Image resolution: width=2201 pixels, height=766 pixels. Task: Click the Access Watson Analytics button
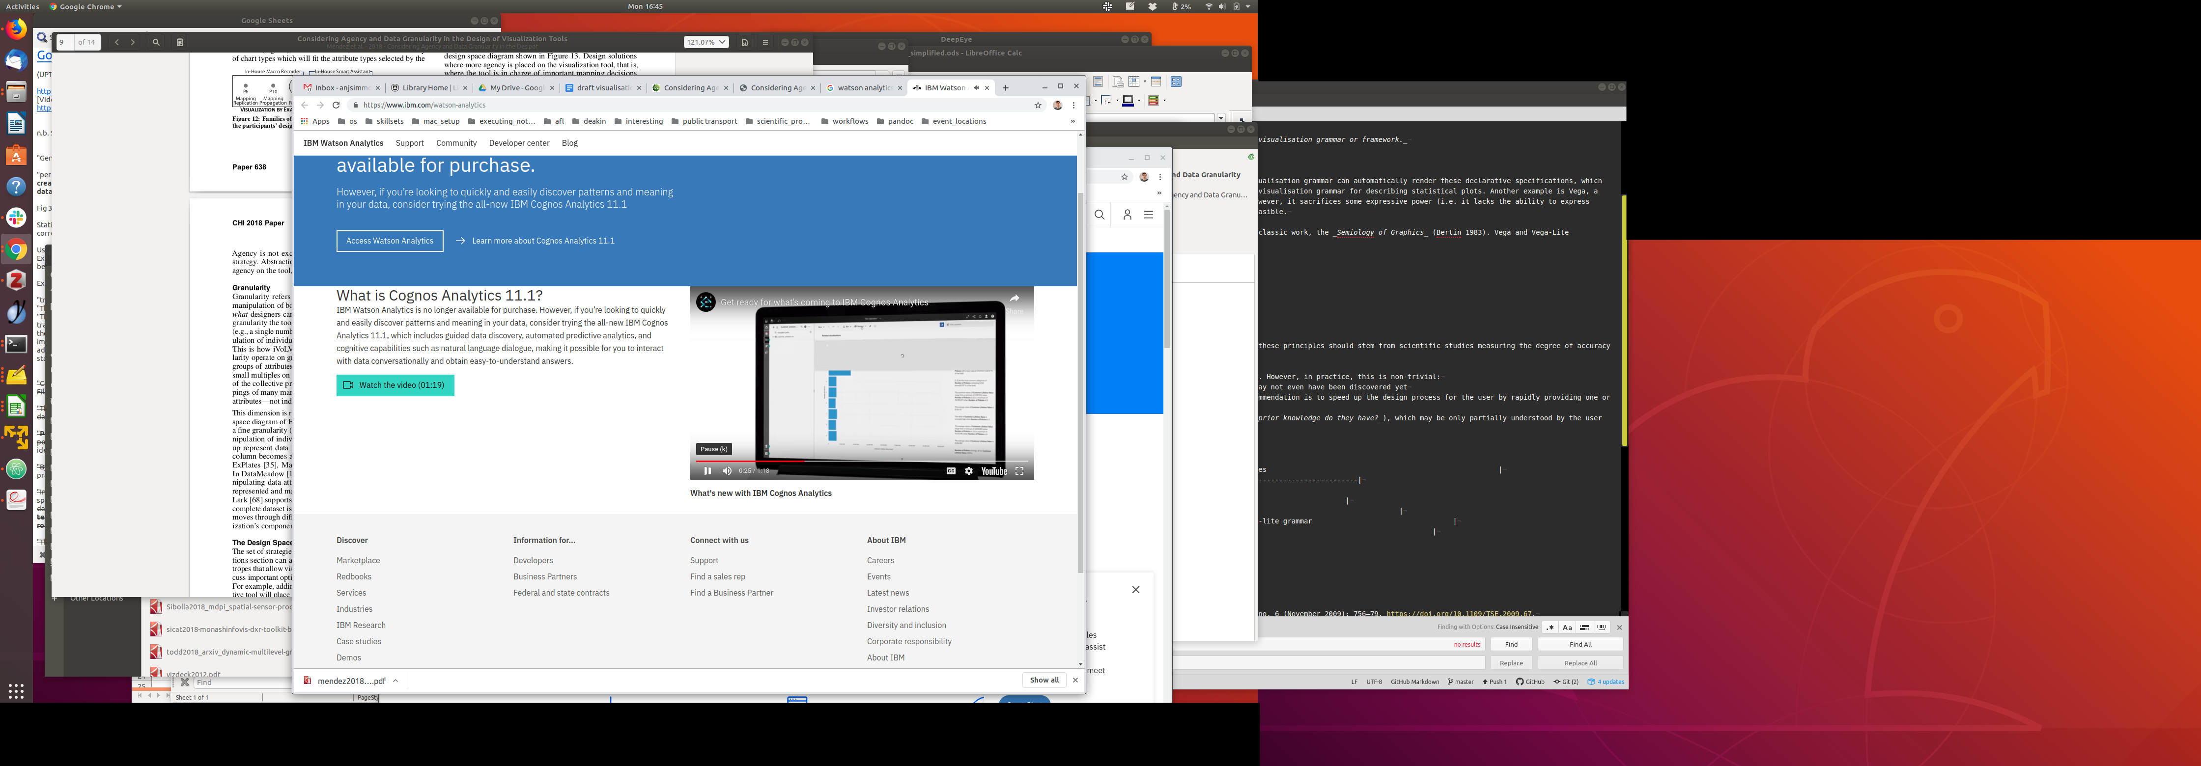pyautogui.click(x=390, y=241)
